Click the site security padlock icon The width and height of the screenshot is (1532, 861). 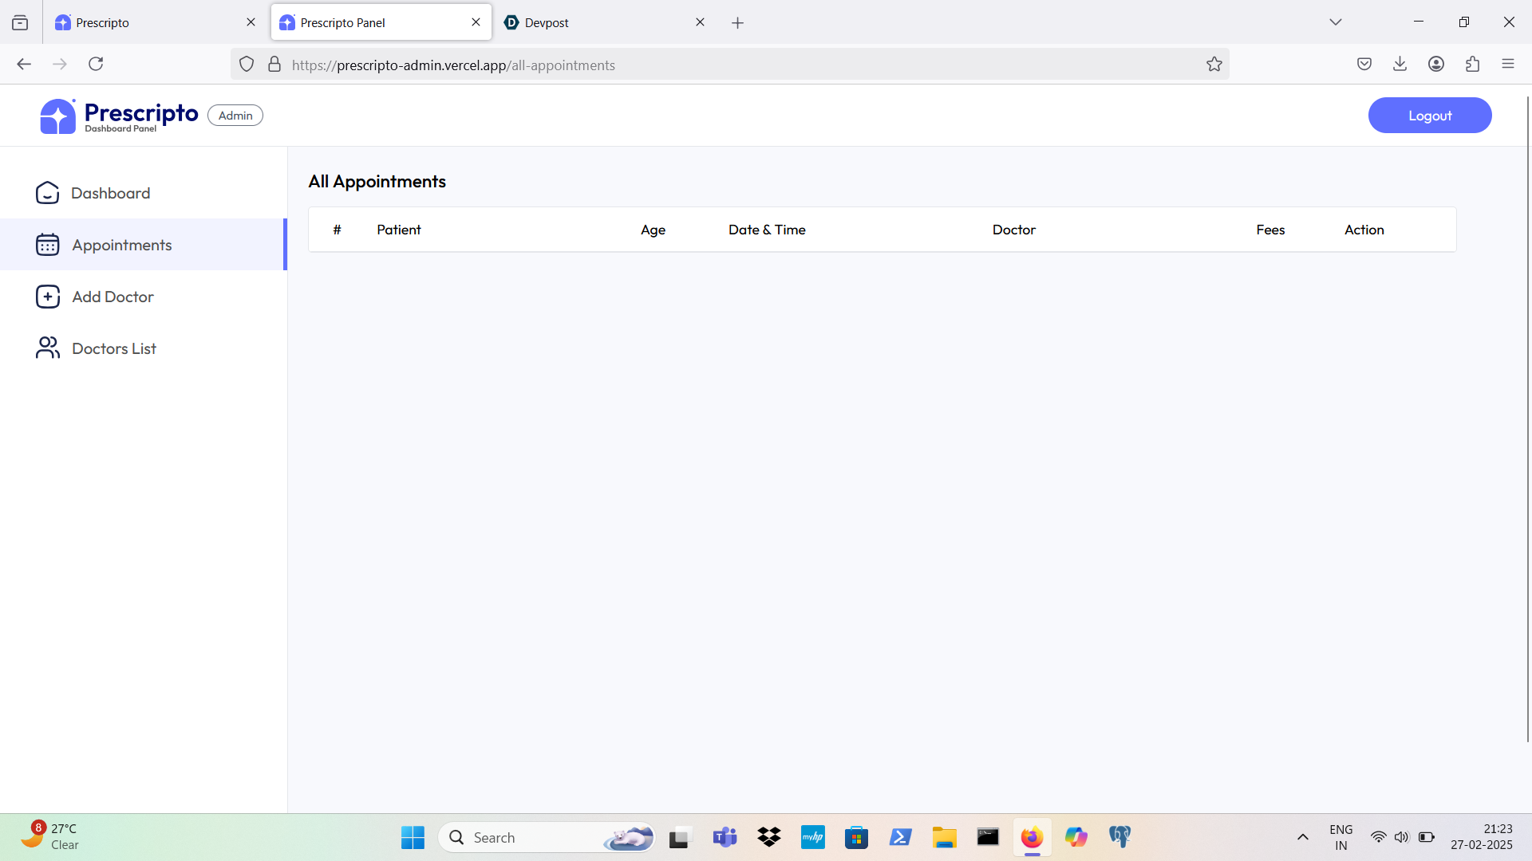tap(274, 65)
